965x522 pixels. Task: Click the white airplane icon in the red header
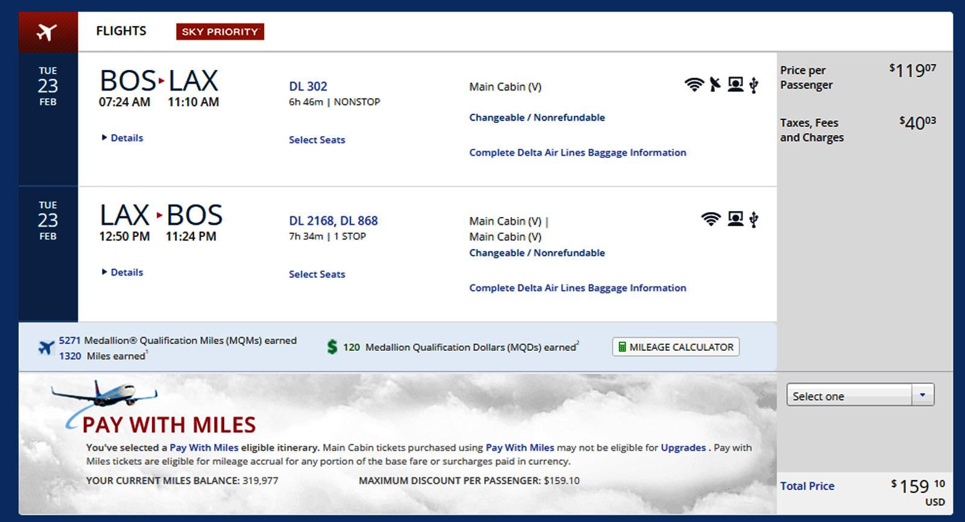[47, 32]
